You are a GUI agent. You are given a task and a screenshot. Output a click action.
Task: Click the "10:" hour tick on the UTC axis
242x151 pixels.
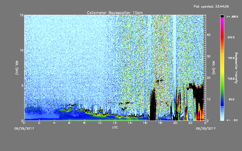pyautogui.click(x=100, y=123)
